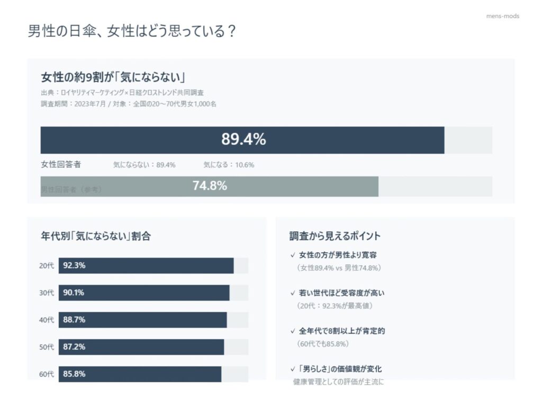The width and height of the screenshot is (542, 407).
Task: Click the 年代別「気にならない」割合 heading
Action: [x=96, y=236]
